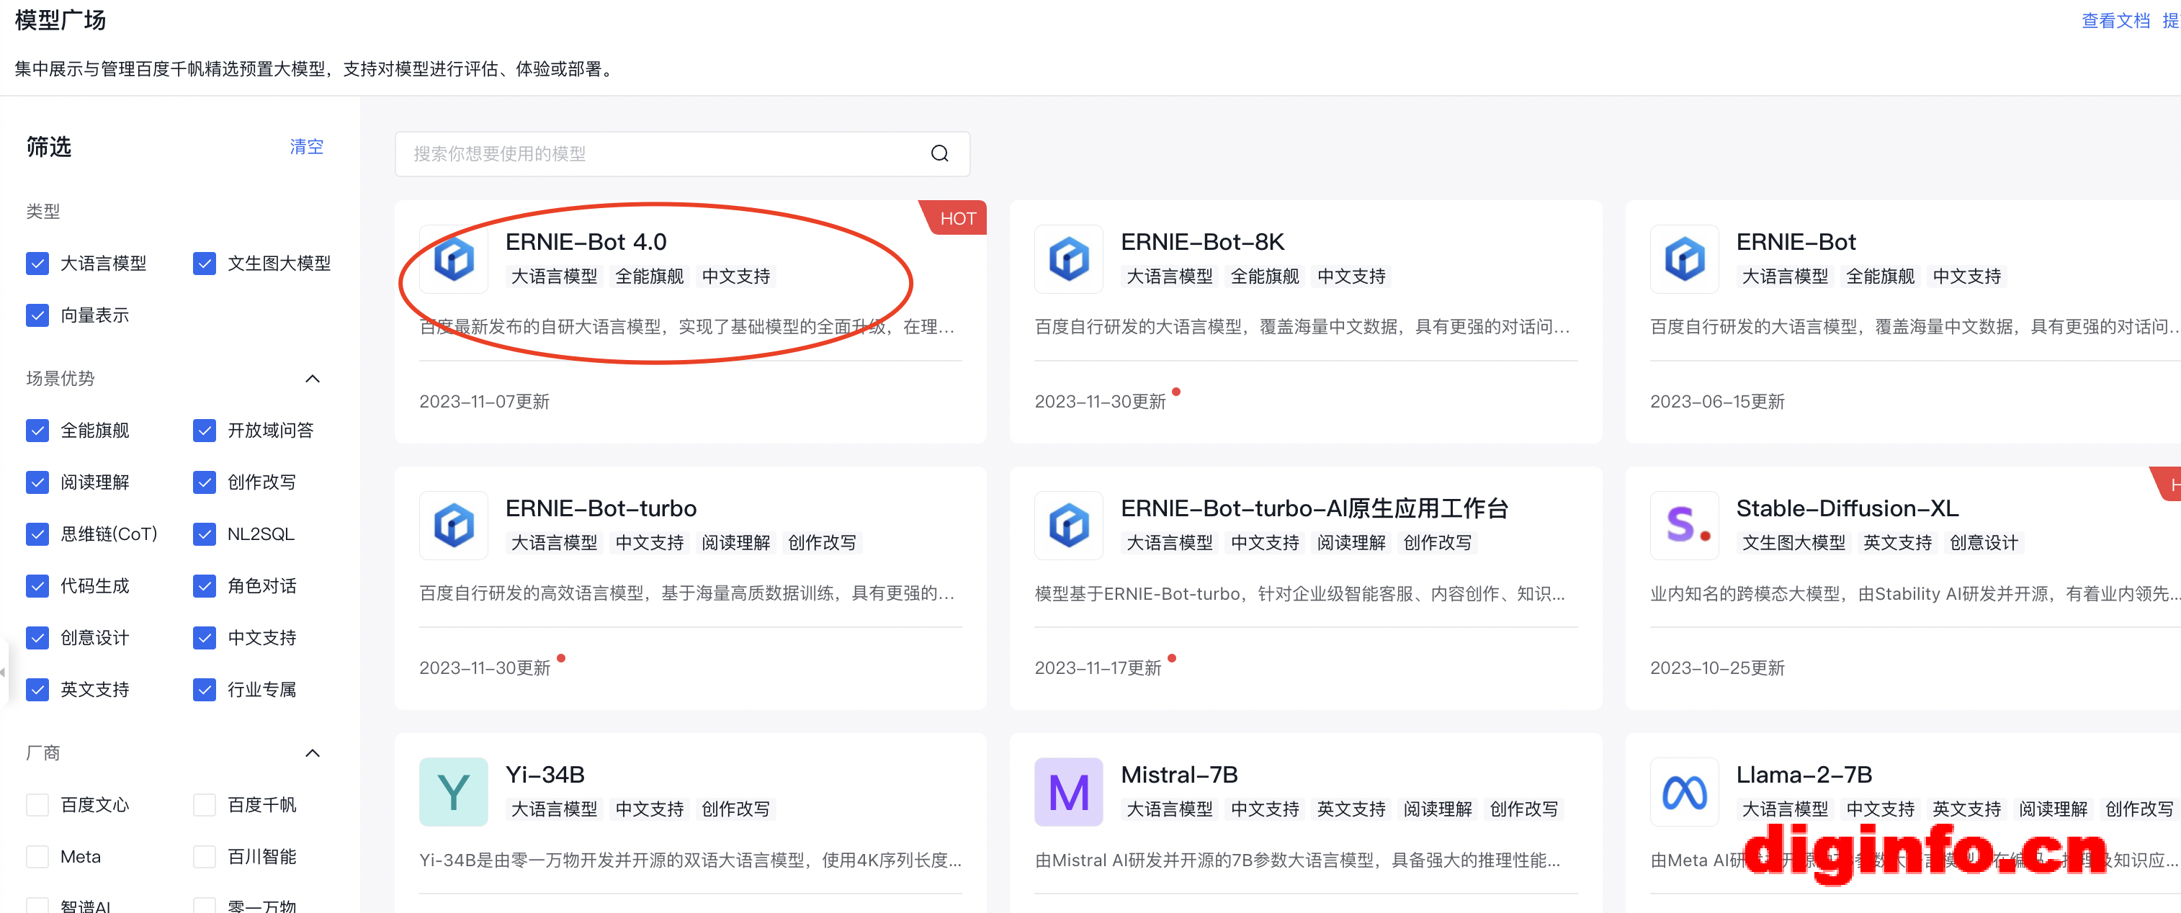Open the Yi-34B model title
Viewport: 2181px width, 913px height.
545,774
